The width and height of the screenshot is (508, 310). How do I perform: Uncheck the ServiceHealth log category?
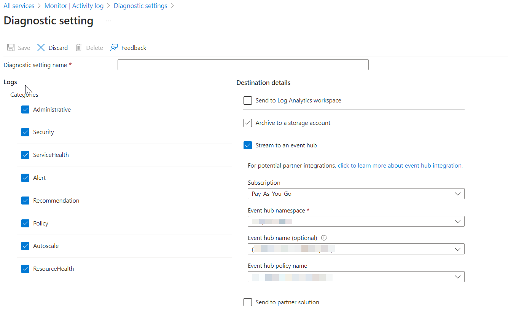[25, 155]
